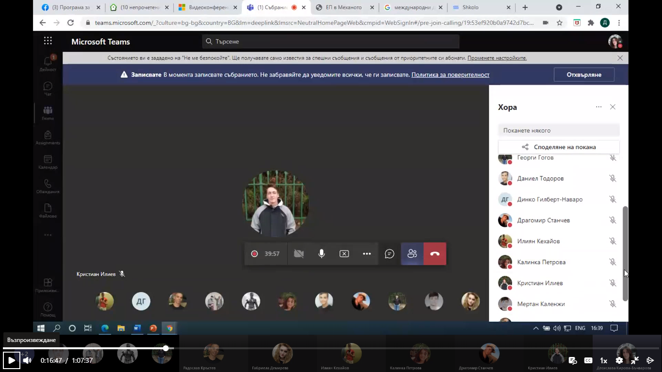Switch to Google международни tab
Screen dimensions: 662x372
point(412,7)
